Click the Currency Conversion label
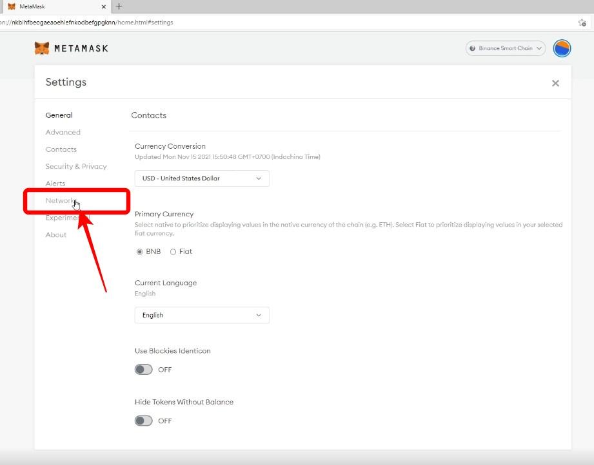Screen dimensions: 594x465 [170, 146]
